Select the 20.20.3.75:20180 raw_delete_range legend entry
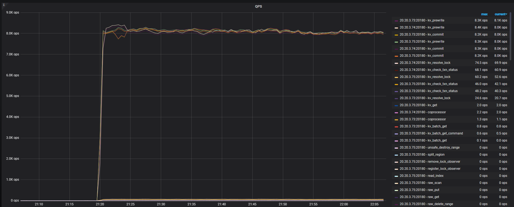 coord(426,204)
